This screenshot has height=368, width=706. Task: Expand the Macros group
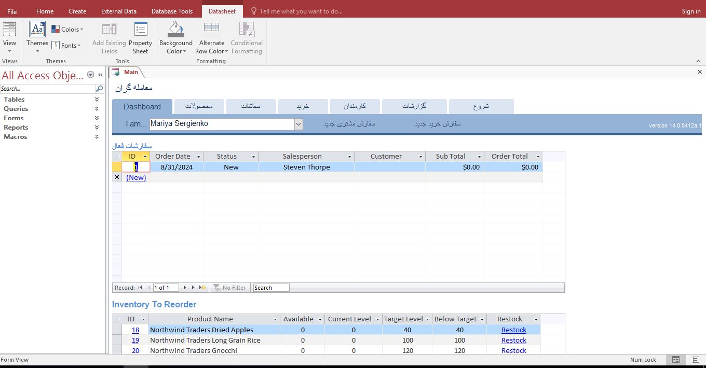tap(97, 137)
